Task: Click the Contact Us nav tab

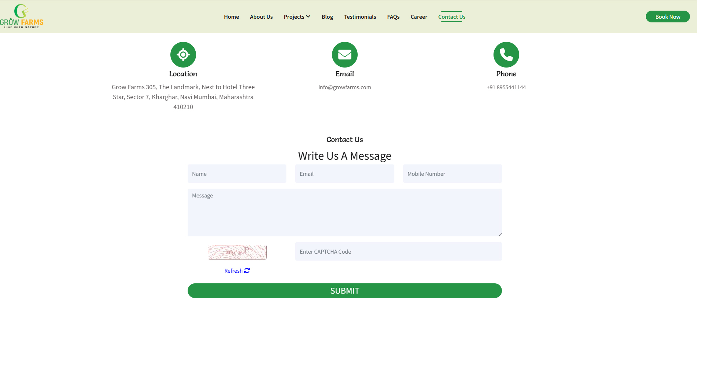Action: 452,17
